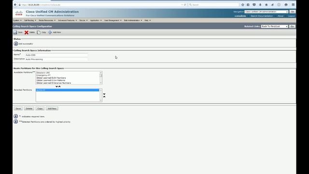309x174 pixels.
Task: Click the bottom Save button
Action: click(18, 109)
